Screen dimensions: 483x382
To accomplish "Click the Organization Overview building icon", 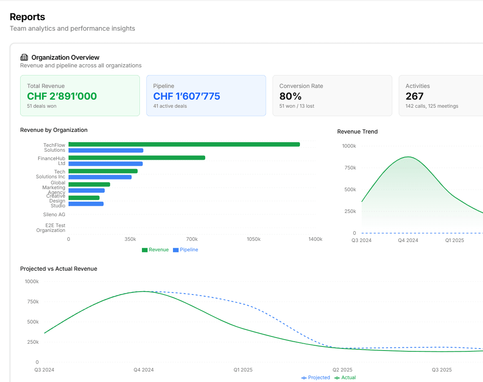I will point(23,57).
